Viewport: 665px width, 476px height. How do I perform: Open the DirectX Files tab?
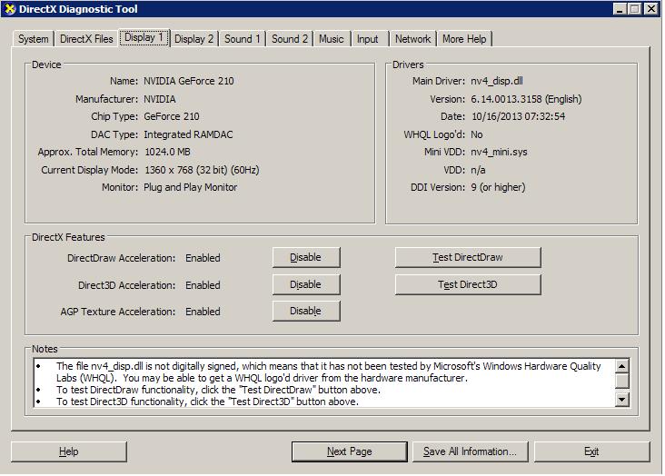(86, 39)
